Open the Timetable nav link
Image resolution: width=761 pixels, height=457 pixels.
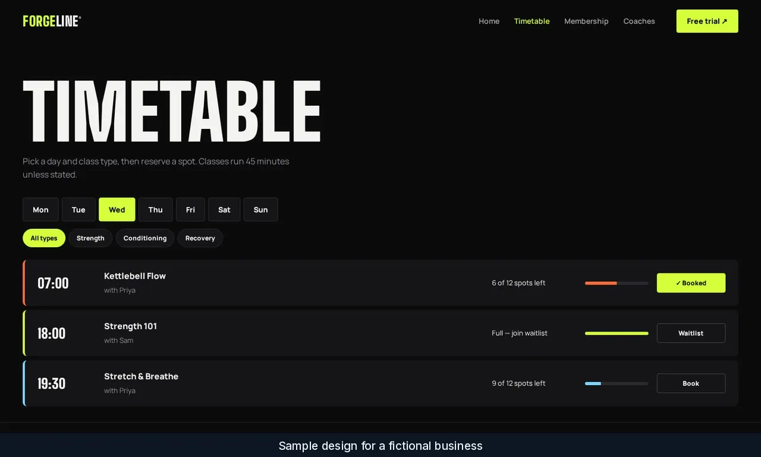click(532, 21)
